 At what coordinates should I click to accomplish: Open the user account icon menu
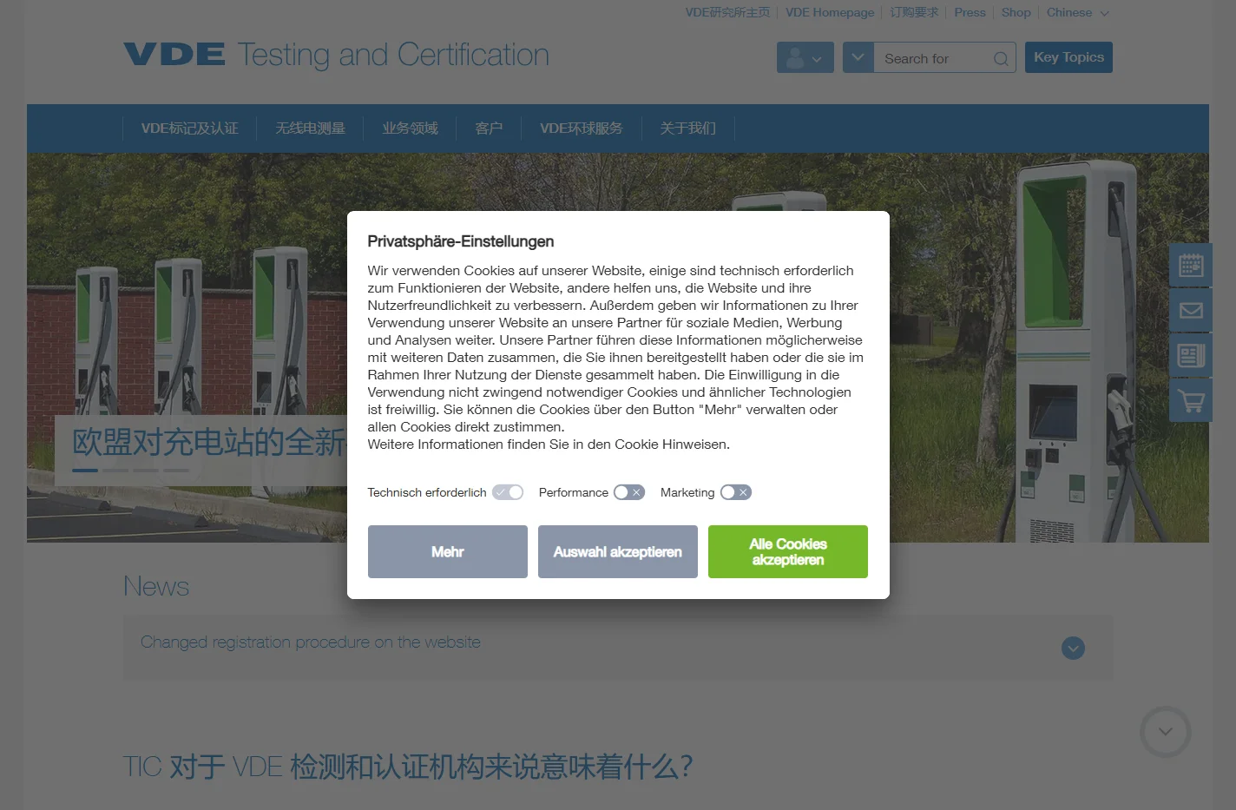[805, 58]
